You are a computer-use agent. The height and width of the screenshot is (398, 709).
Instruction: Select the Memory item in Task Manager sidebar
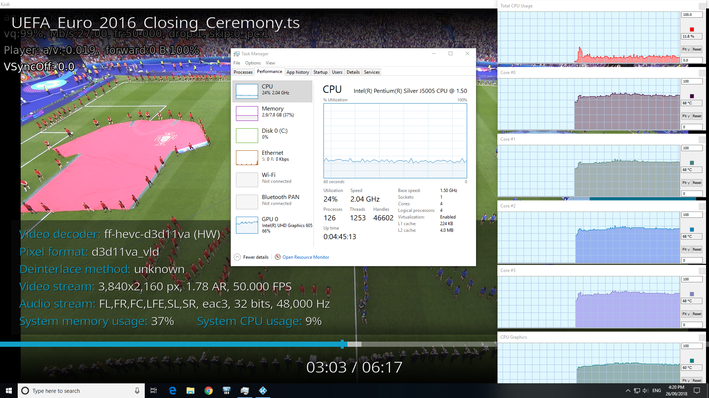(272, 113)
